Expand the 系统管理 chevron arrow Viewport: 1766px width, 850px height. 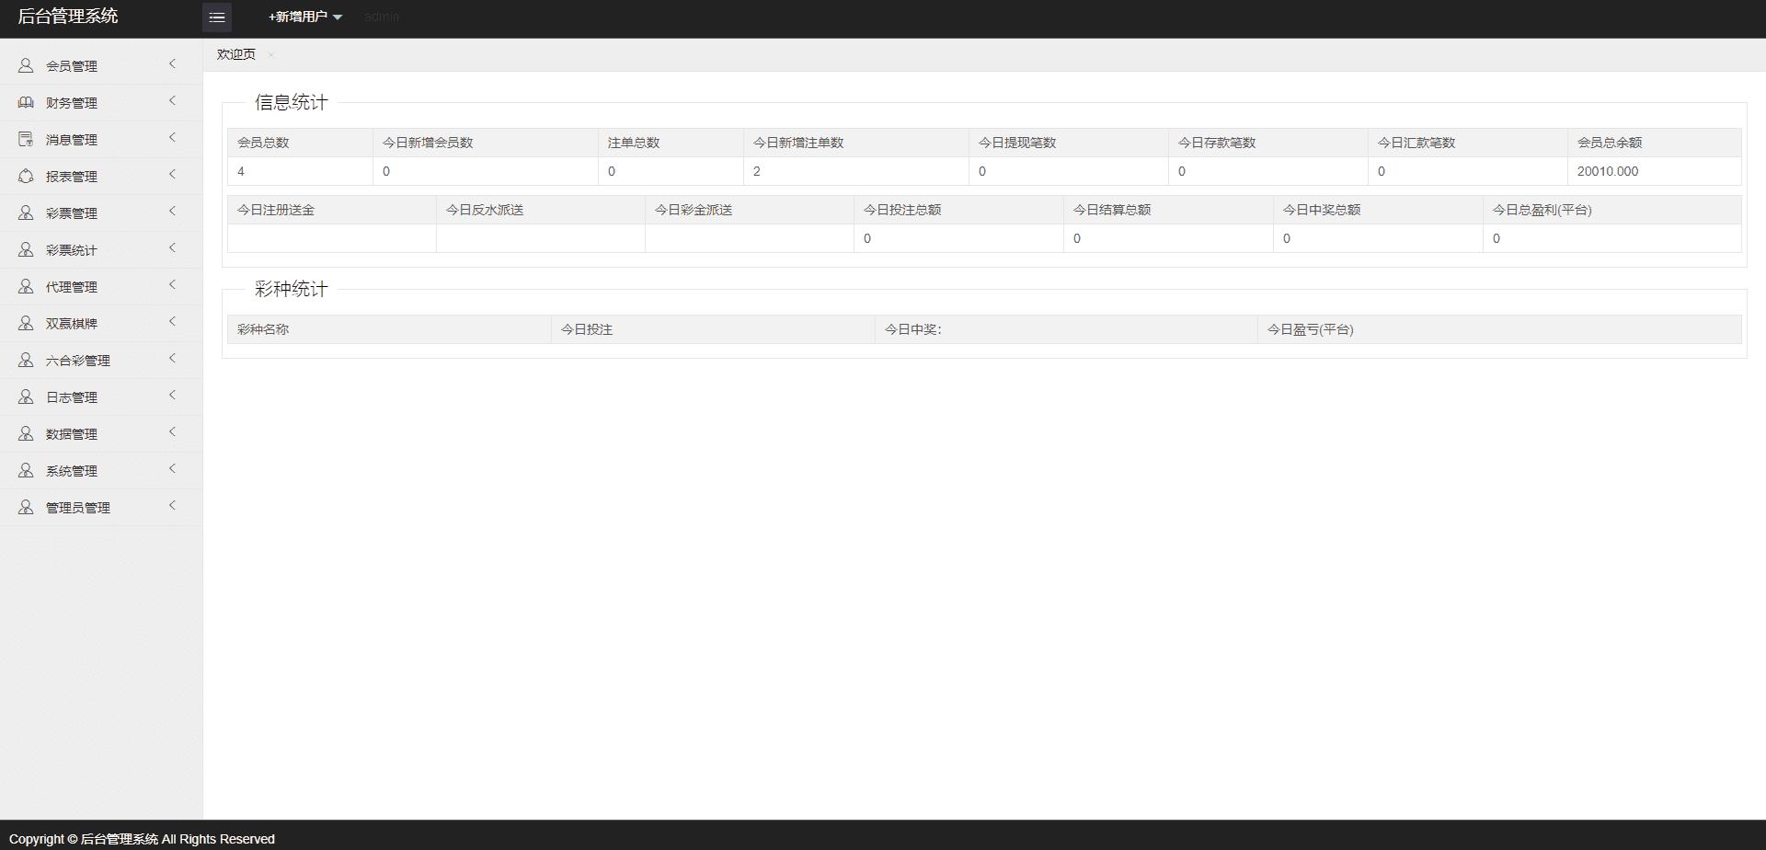pos(172,469)
